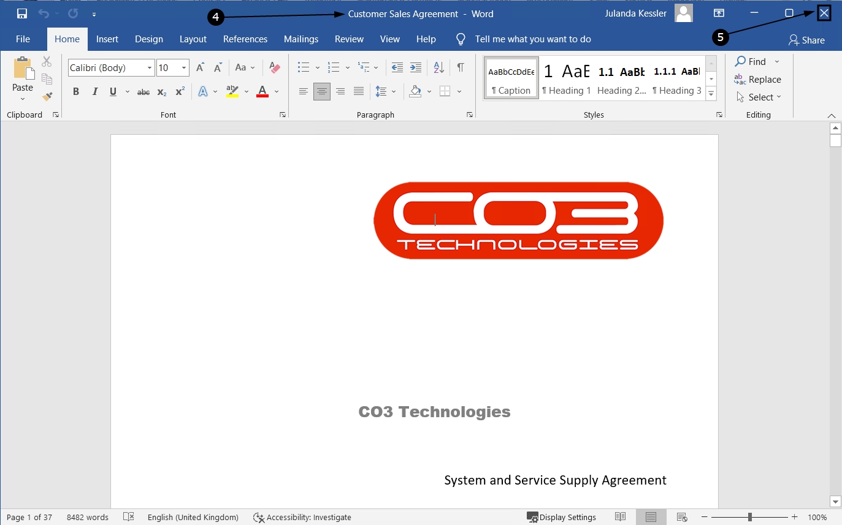The image size is (842, 525).
Task: Switch to the References tab
Action: click(x=245, y=39)
